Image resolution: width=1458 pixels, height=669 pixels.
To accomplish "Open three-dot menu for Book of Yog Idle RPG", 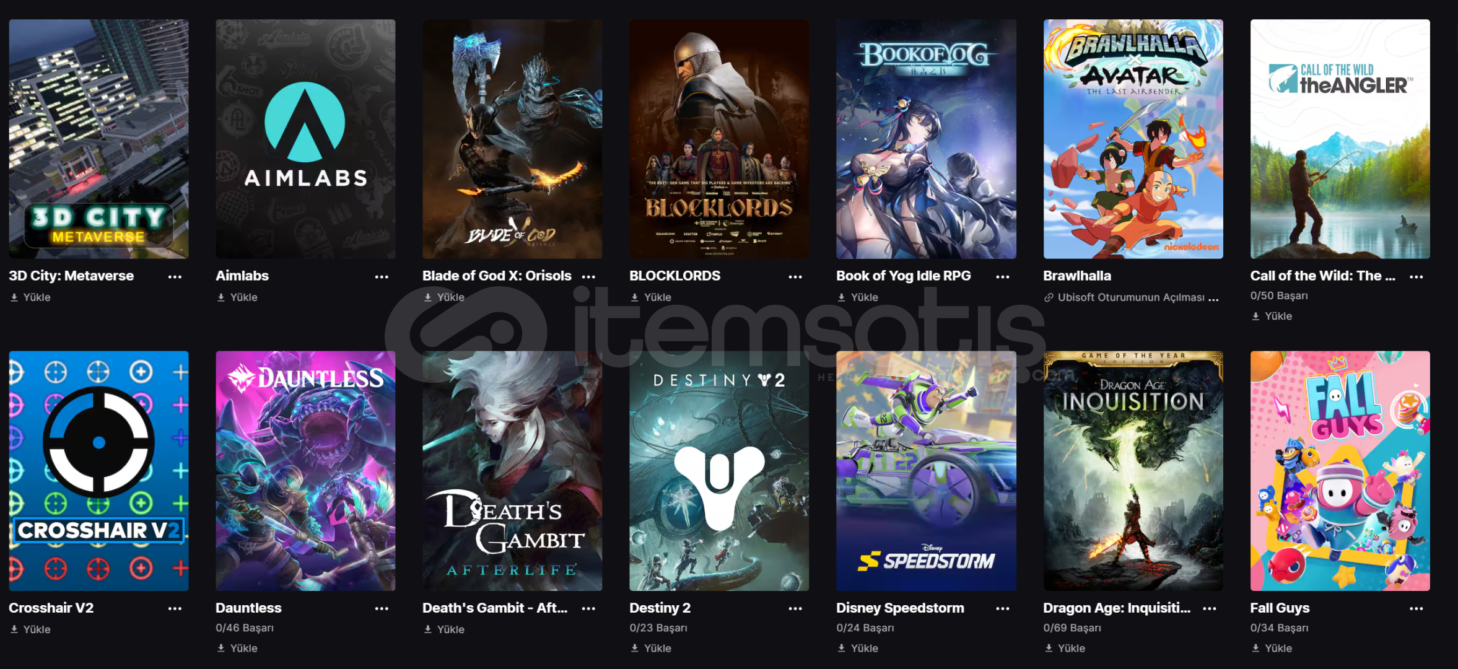I will click(1003, 277).
